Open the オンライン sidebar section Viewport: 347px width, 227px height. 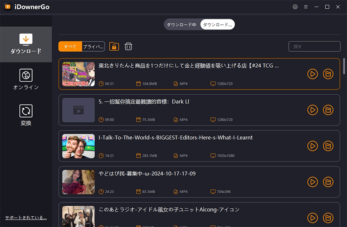pyautogui.click(x=26, y=79)
